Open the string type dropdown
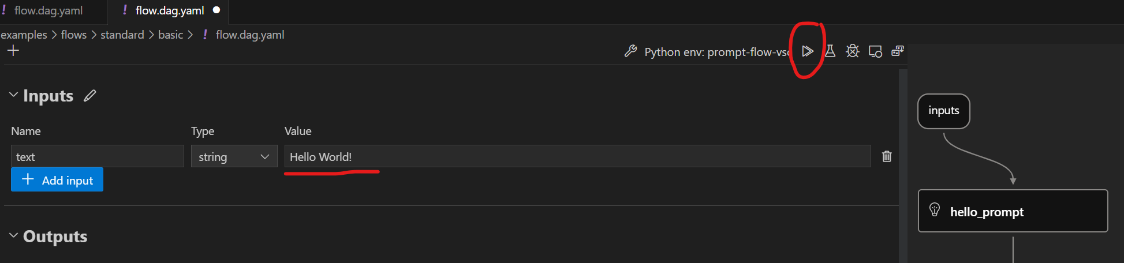This screenshot has width=1124, height=263. coord(234,157)
